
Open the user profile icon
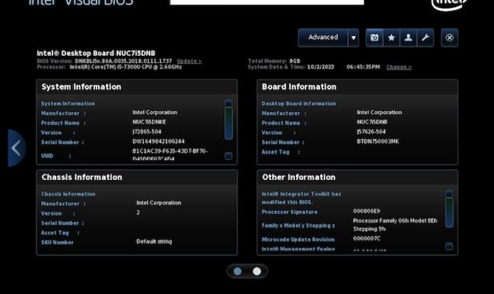coord(408,37)
